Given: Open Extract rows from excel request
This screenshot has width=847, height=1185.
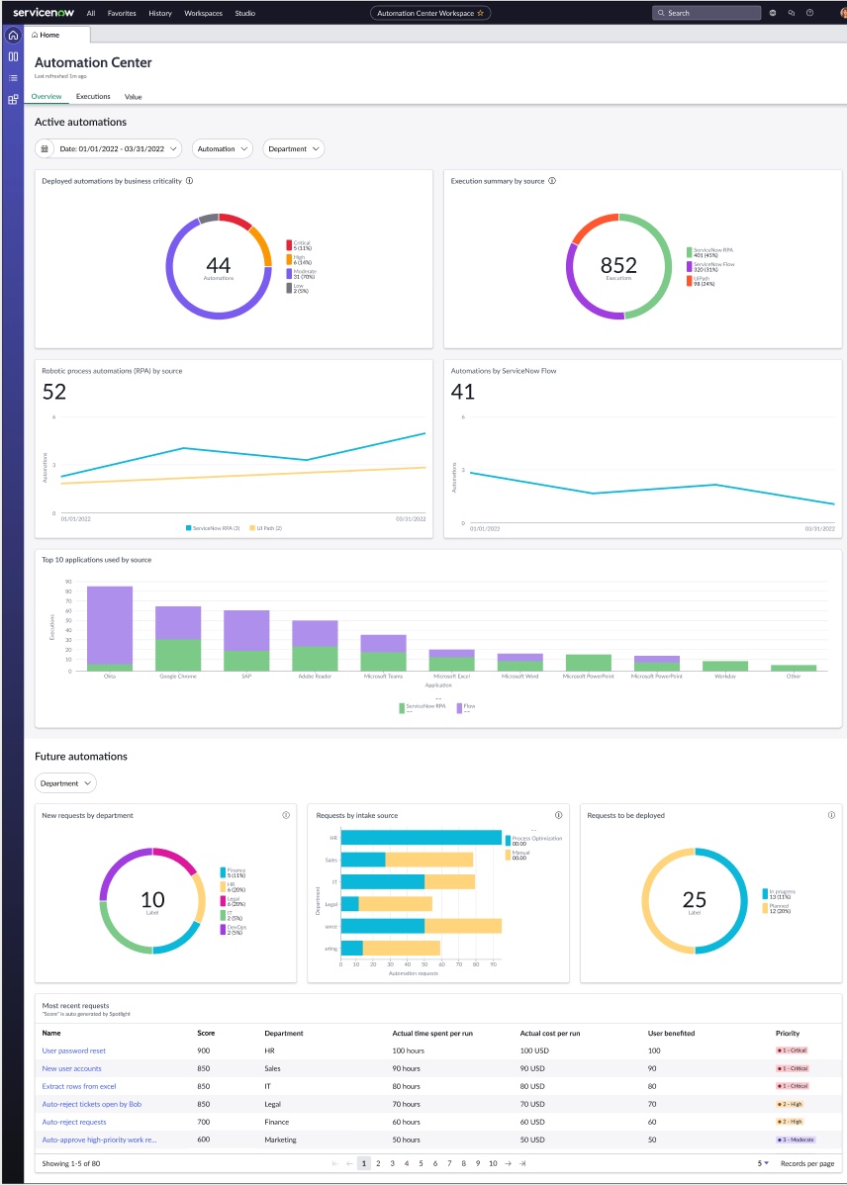Looking at the screenshot, I should coord(79,1087).
